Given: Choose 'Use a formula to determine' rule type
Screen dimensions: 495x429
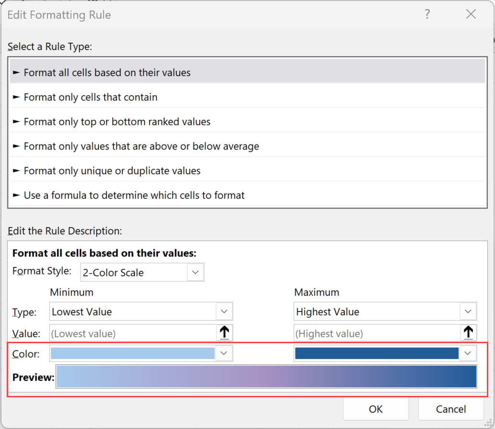Looking at the screenshot, I should pyautogui.click(x=134, y=196).
